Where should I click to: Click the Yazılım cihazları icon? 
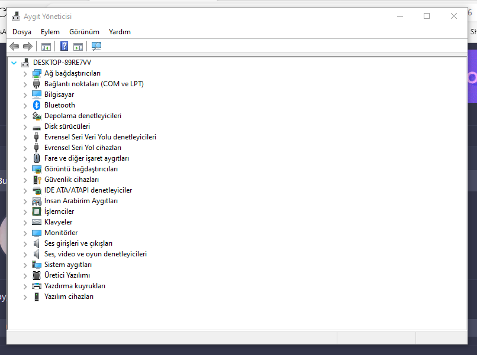pyautogui.click(x=37, y=297)
